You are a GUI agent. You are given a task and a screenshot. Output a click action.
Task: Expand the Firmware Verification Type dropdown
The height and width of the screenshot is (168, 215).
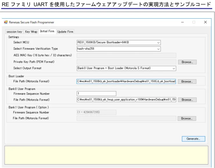click(119, 49)
